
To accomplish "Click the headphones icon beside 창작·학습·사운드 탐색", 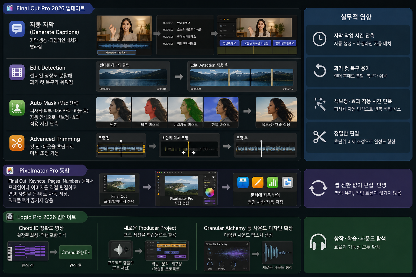I will [318, 242].
